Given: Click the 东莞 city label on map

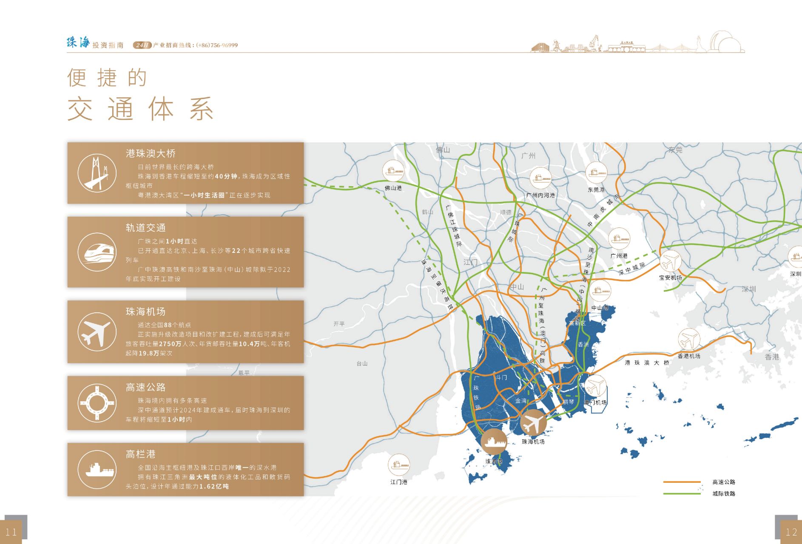Looking at the screenshot, I should (x=675, y=150).
